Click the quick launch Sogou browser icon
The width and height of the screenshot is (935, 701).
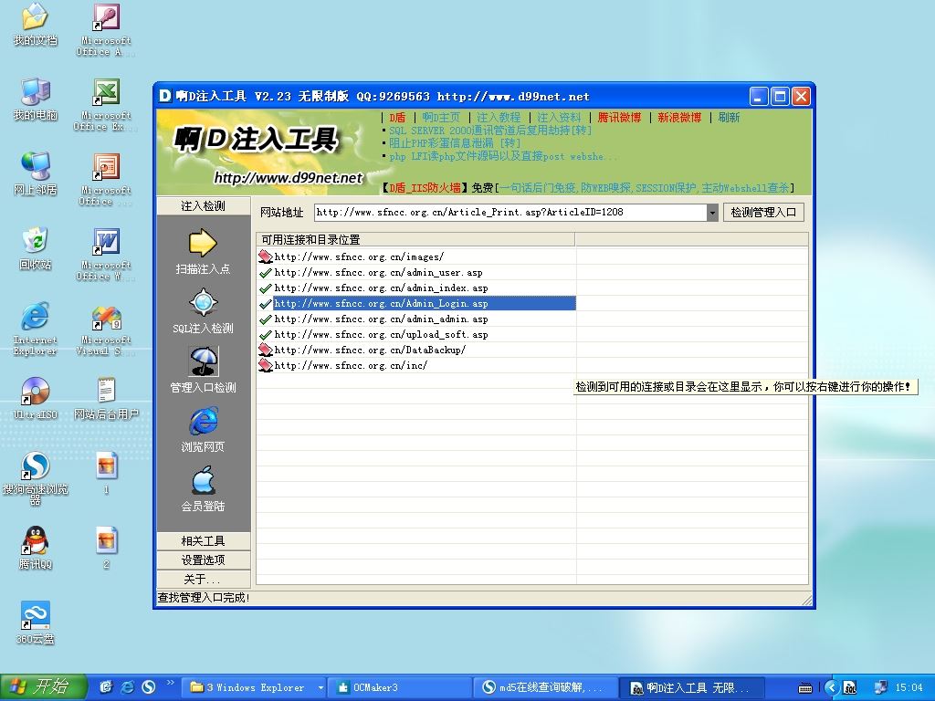149,686
